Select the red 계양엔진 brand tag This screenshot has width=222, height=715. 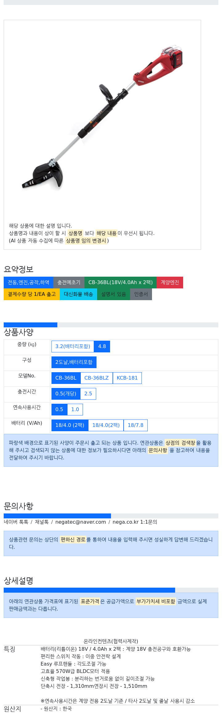coord(170,282)
